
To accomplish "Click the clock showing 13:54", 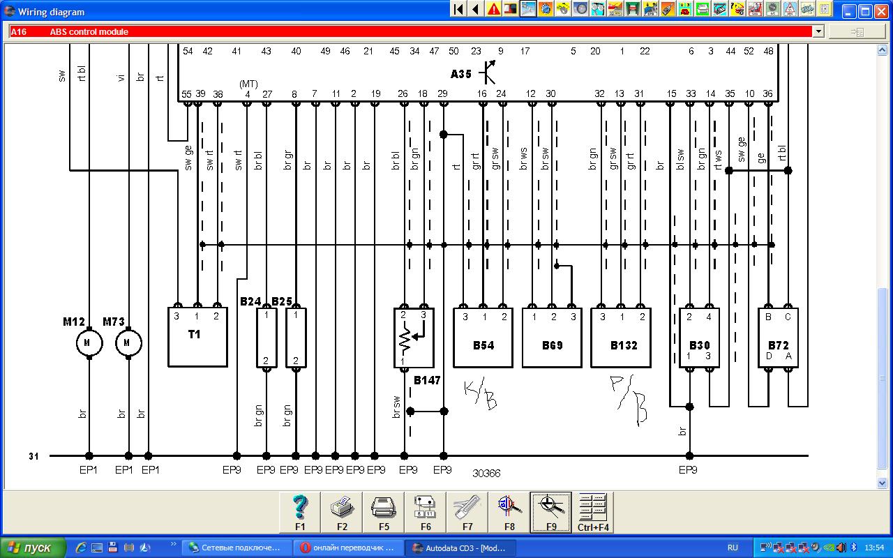I will tap(874, 548).
